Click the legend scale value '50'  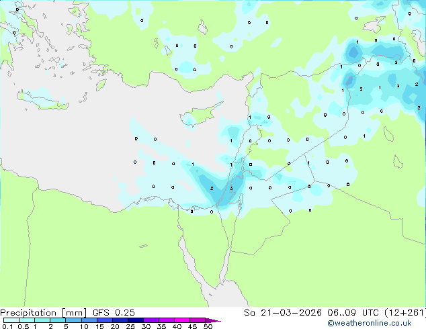click(208, 326)
